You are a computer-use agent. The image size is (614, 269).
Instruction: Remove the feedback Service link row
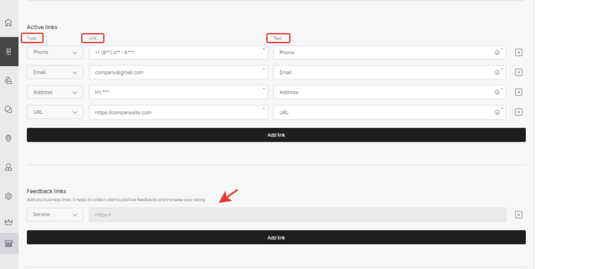point(519,215)
